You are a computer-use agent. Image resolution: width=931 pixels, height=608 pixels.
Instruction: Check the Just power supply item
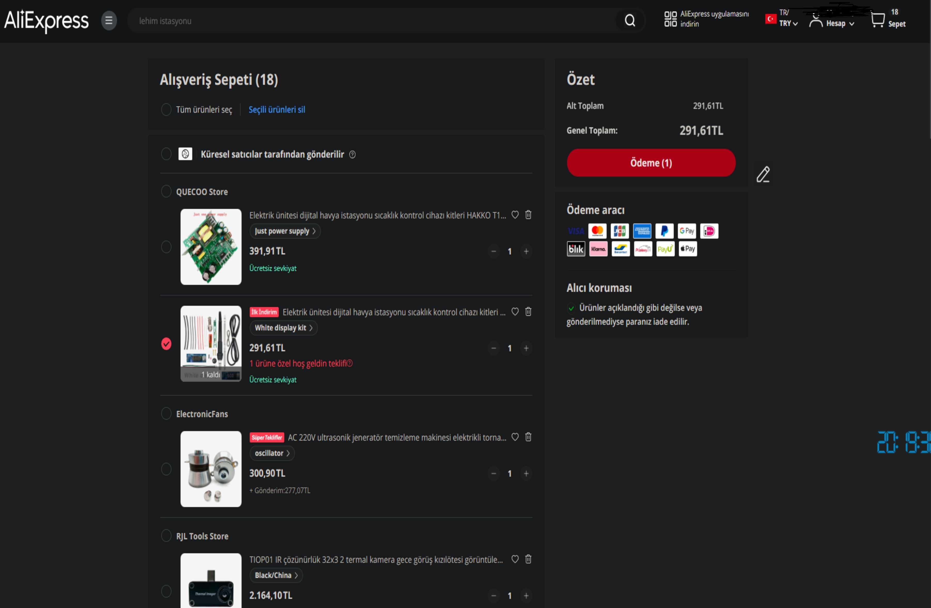point(166,247)
